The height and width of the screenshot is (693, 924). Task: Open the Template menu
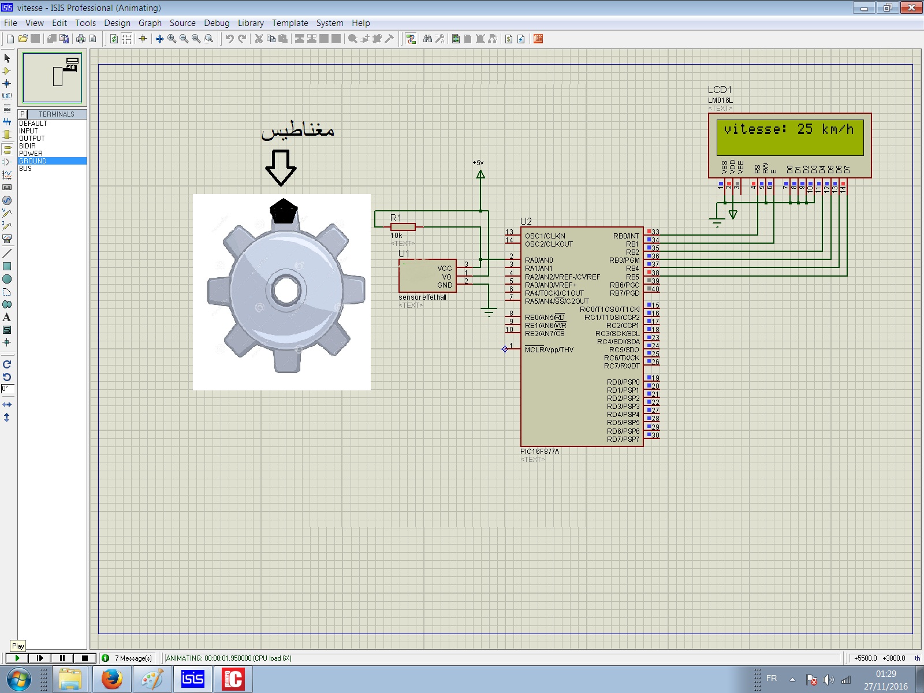(290, 23)
